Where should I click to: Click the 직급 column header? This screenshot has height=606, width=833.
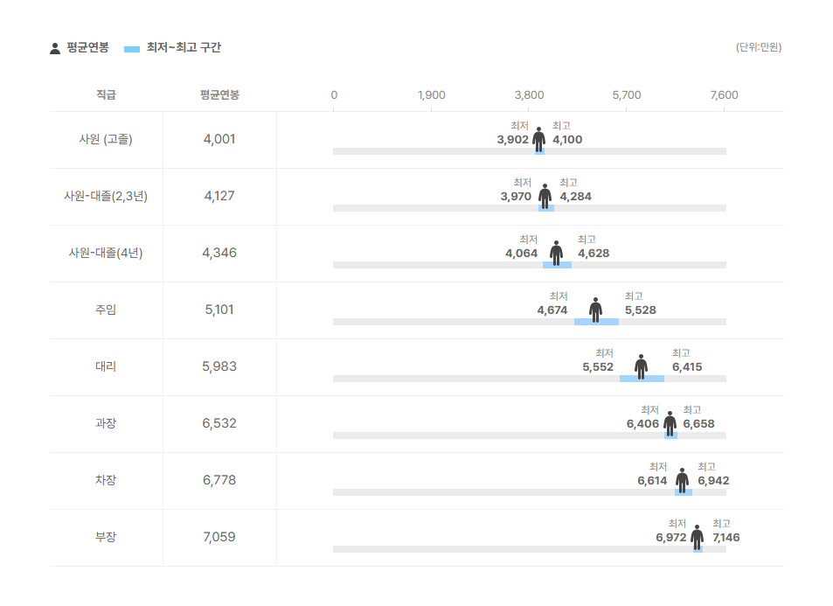coord(106,95)
